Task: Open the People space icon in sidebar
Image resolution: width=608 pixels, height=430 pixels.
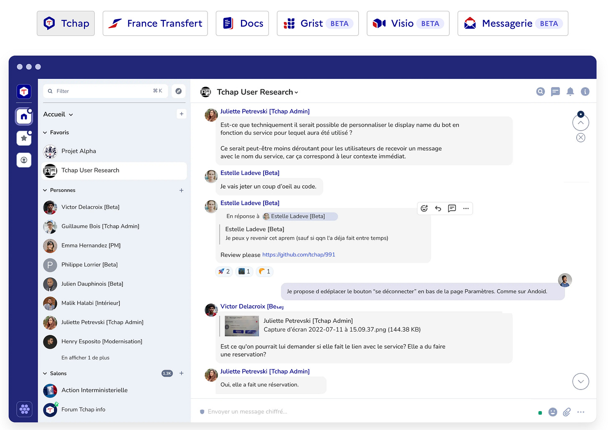Action: pyautogui.click(x=24, y=160)
